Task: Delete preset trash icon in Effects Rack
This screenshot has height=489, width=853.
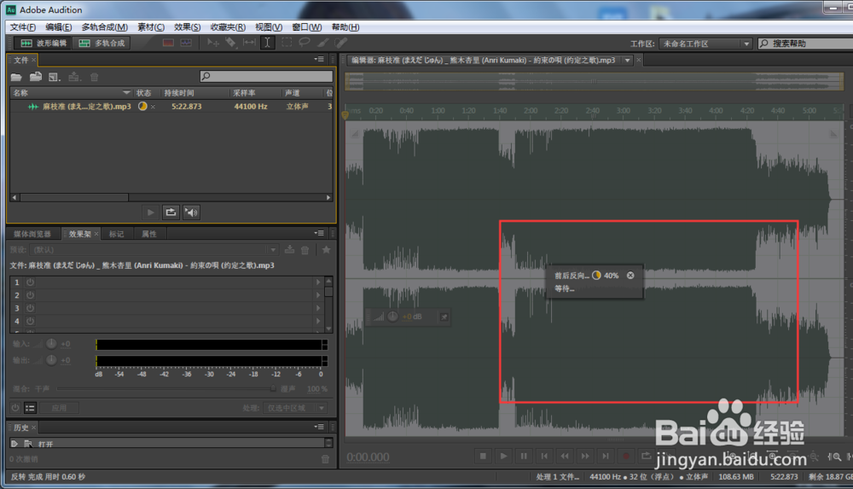Action: pos(305,250)
